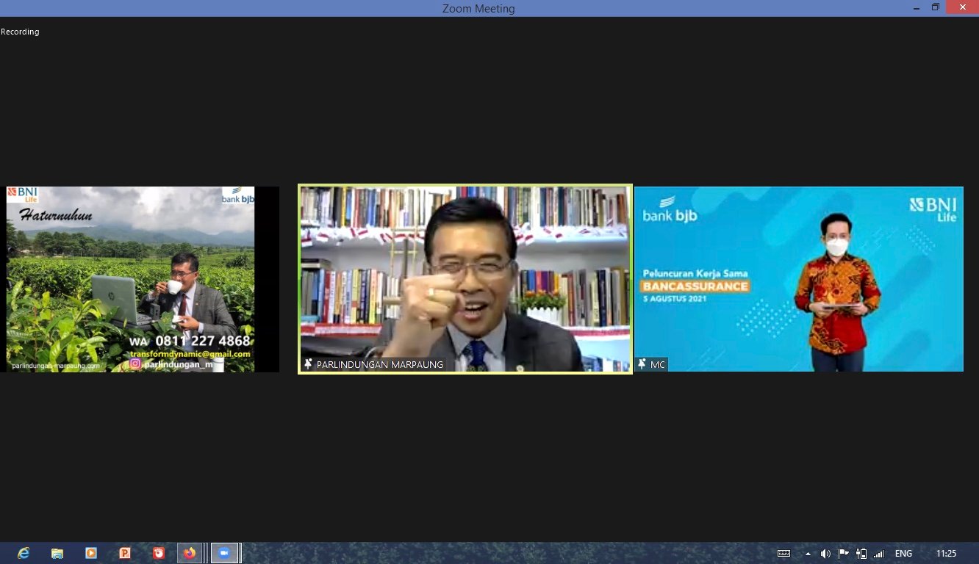Select the Zoom app taskbar icon
979x564 pixels.
225,553
